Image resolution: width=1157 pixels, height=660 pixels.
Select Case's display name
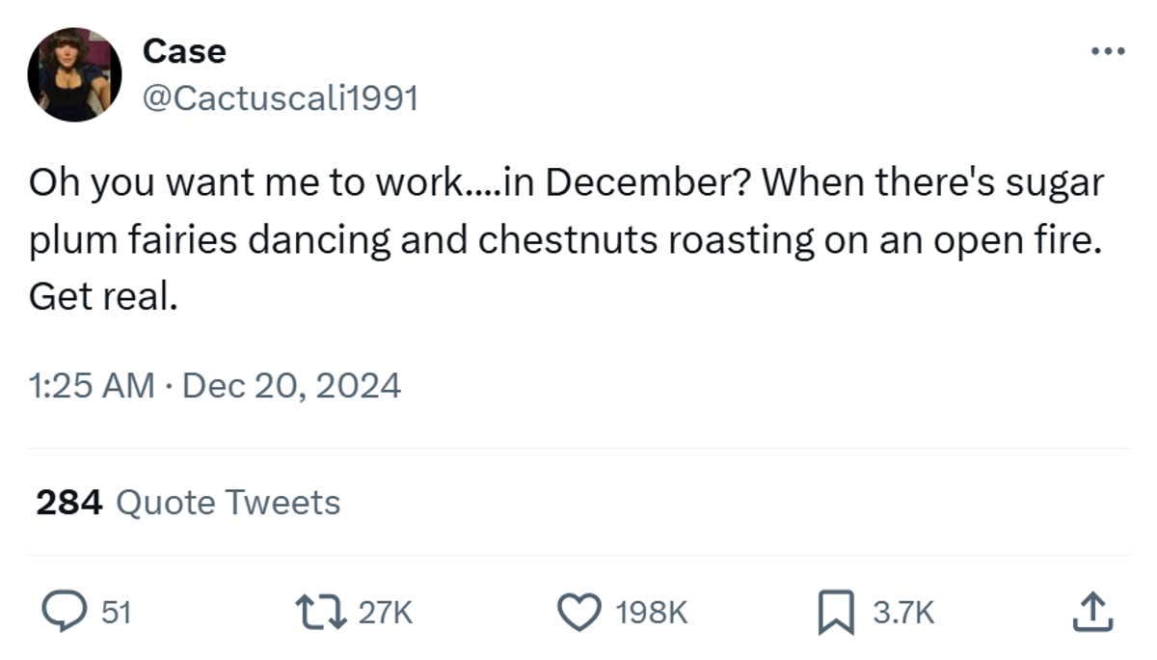184,51
